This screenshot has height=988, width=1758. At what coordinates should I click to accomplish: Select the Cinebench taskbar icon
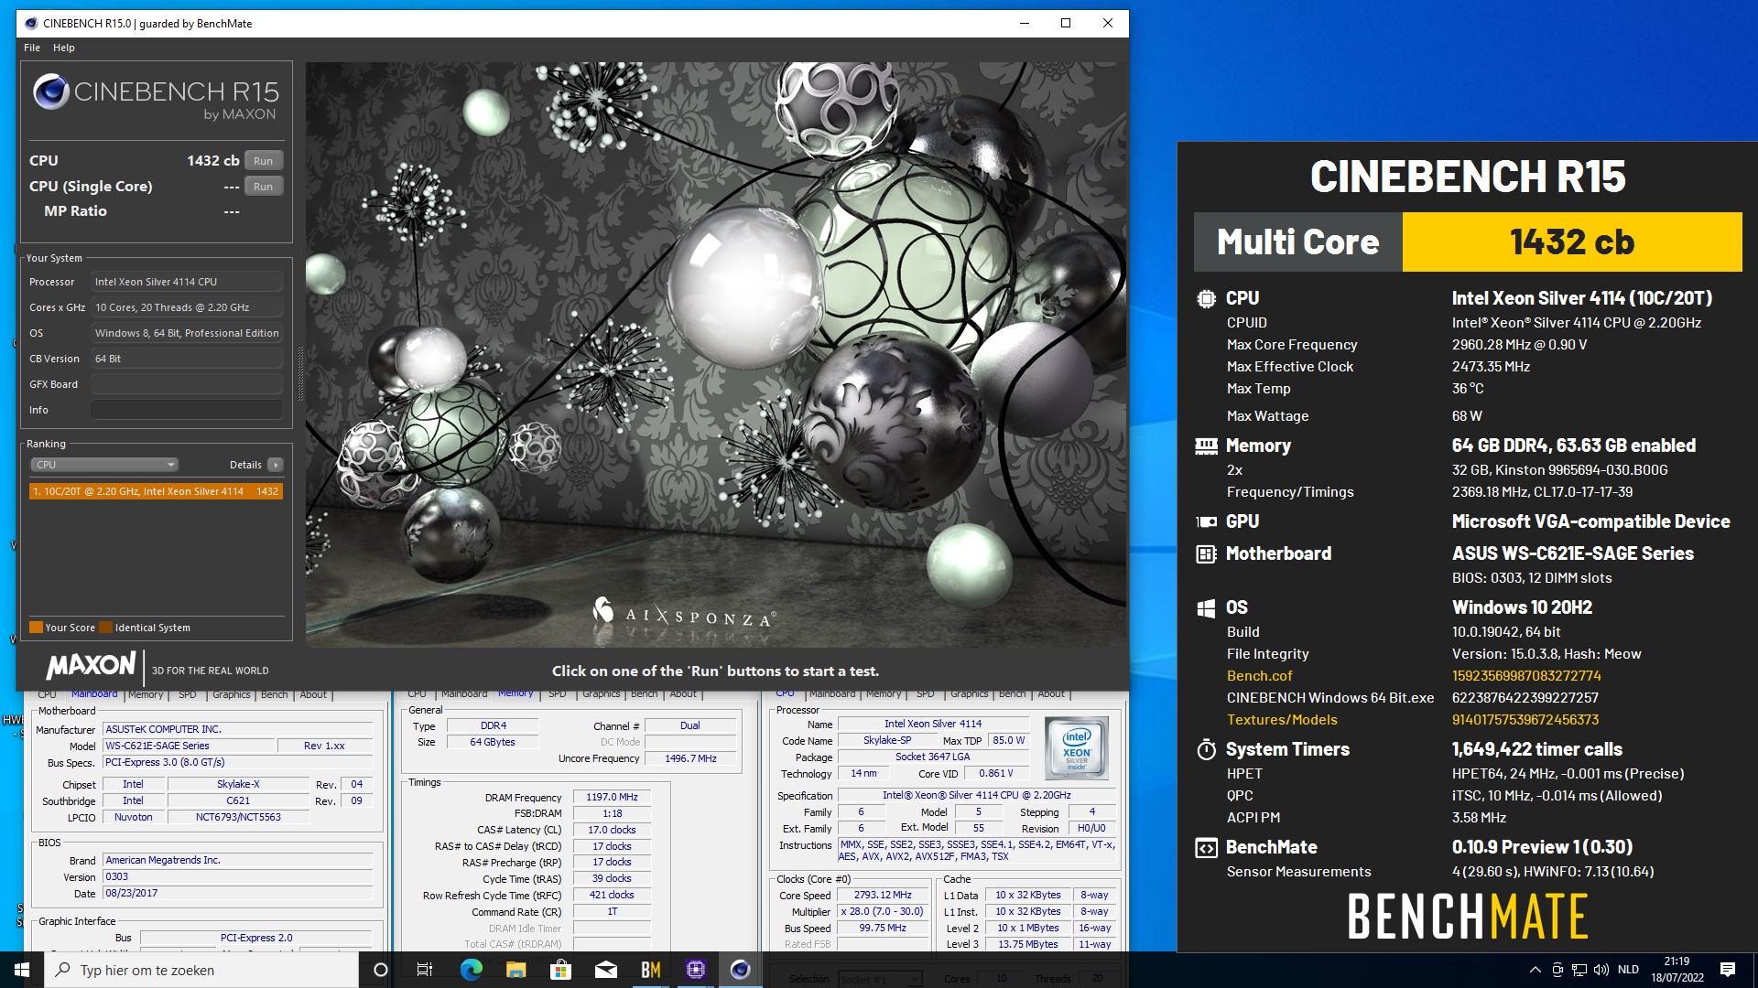coord(740,970)
